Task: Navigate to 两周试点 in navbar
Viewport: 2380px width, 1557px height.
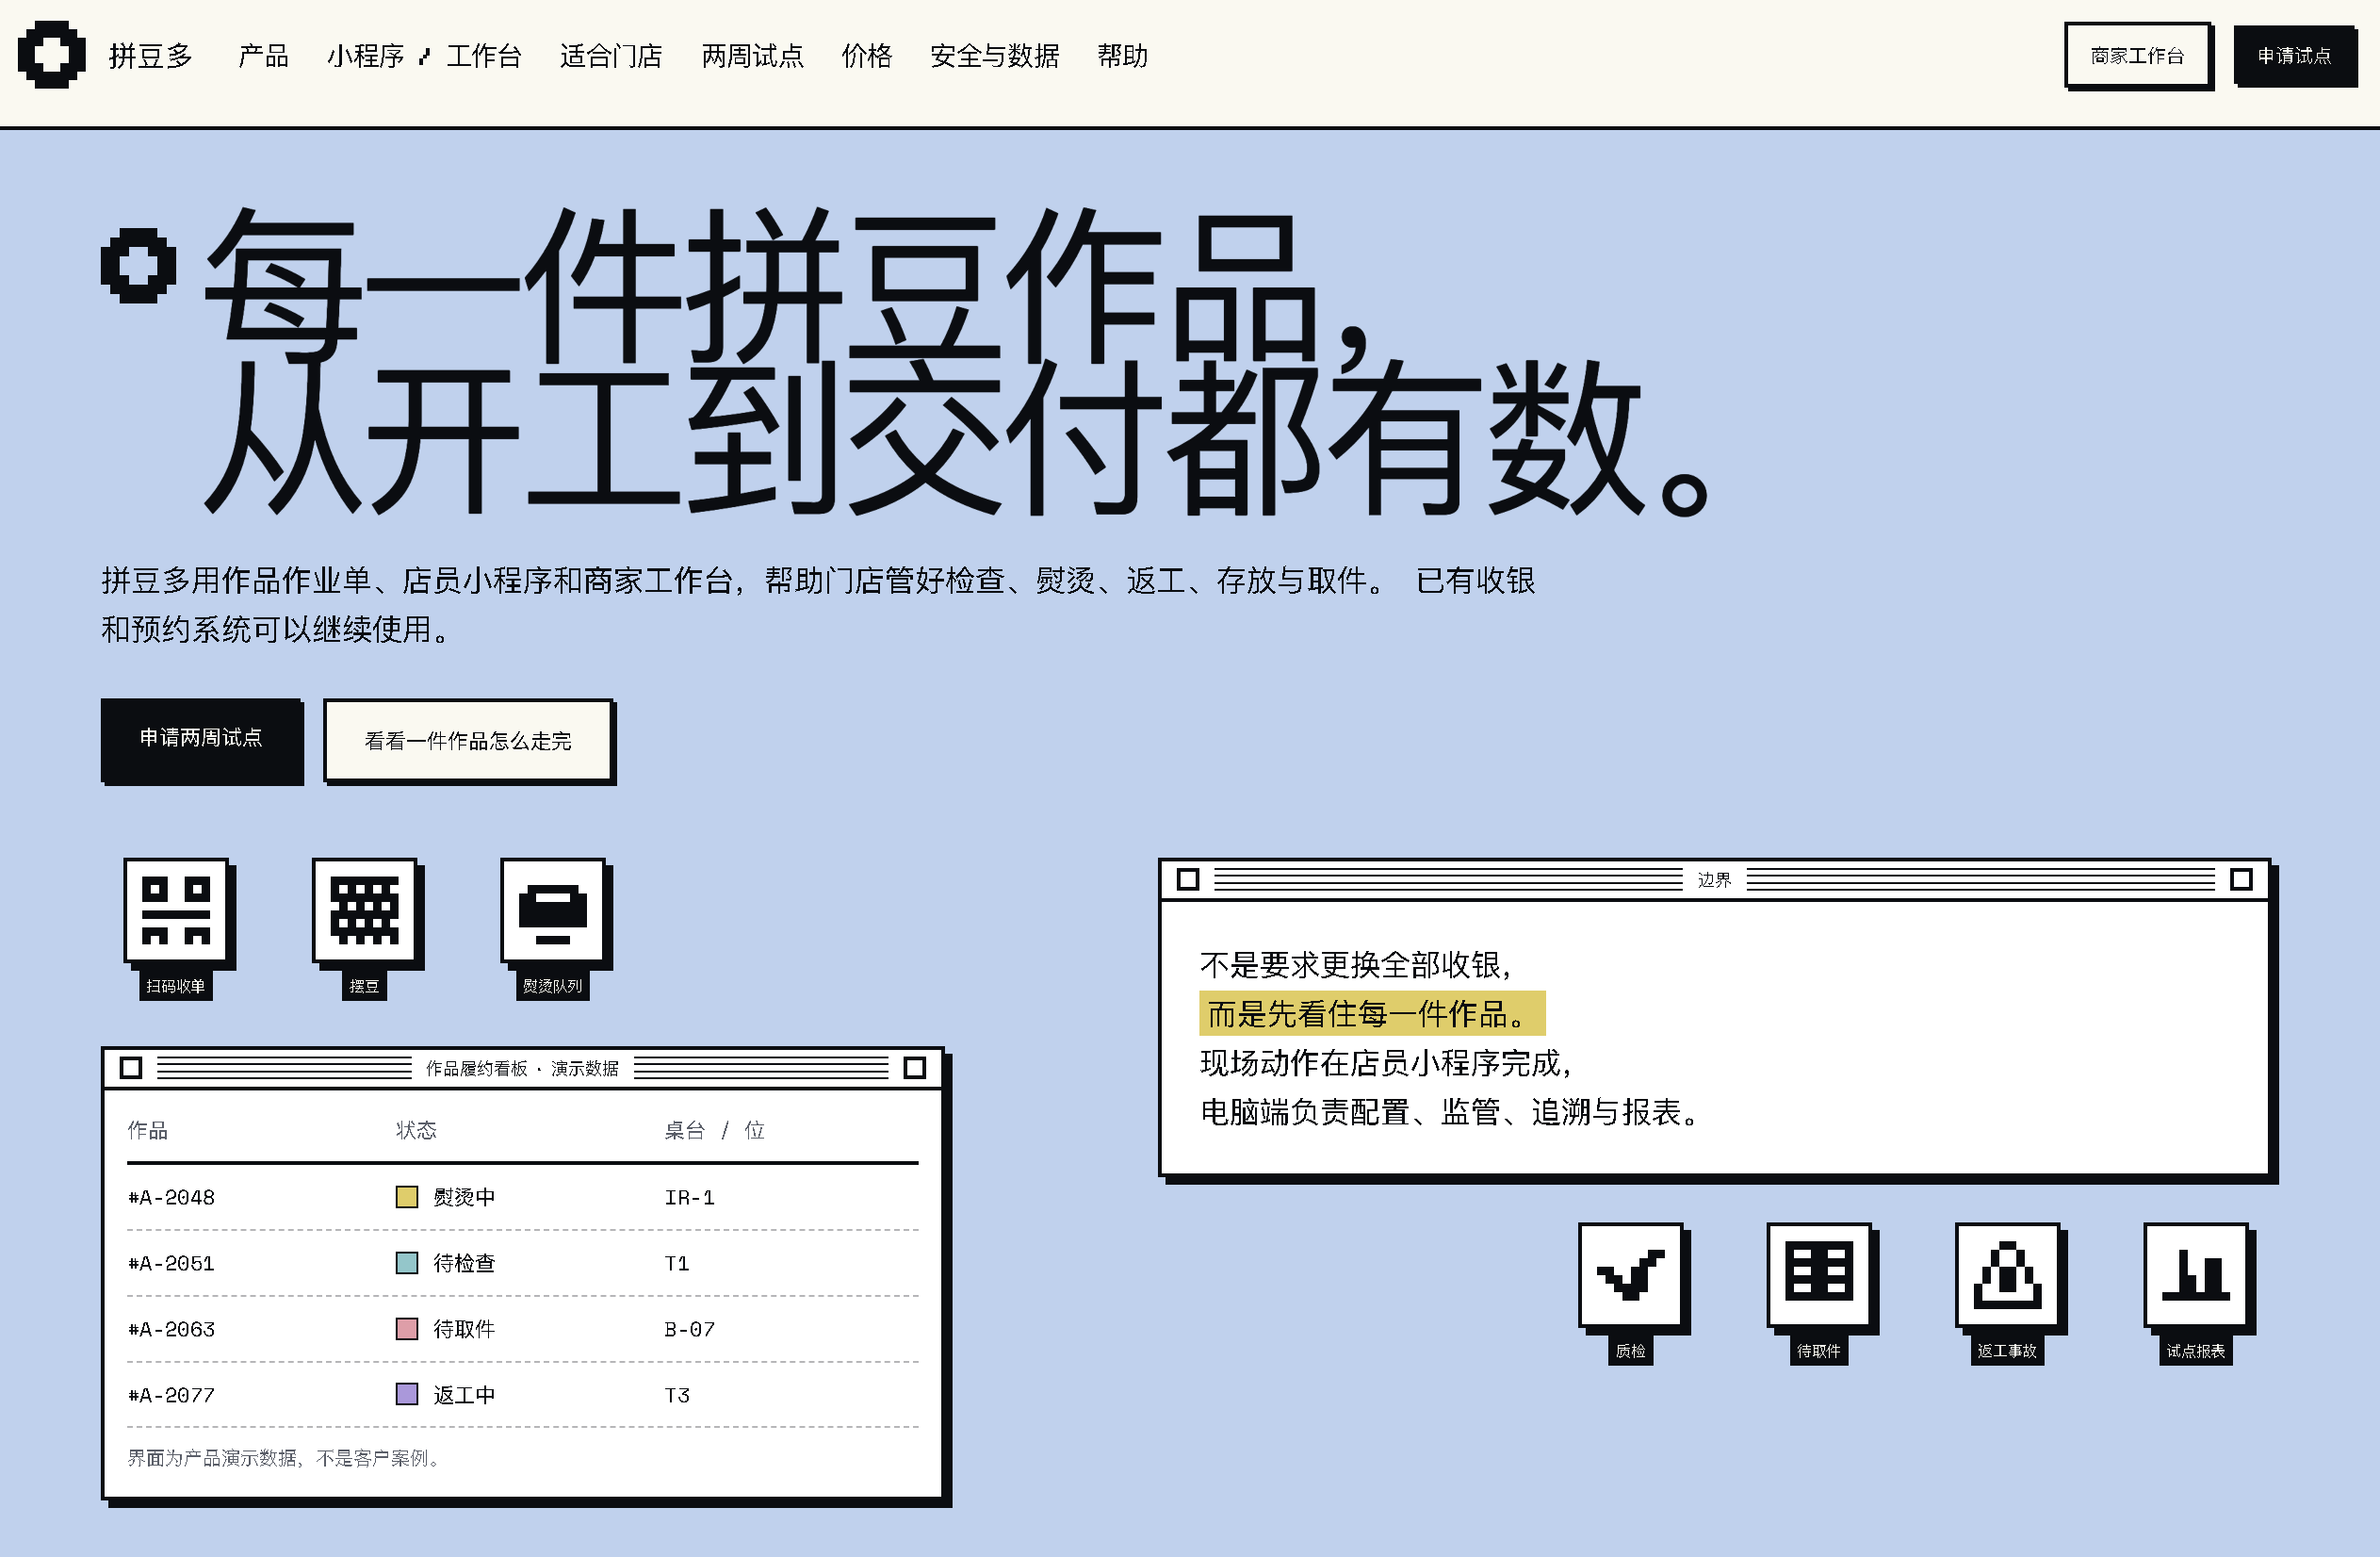Action: (752, 56)
